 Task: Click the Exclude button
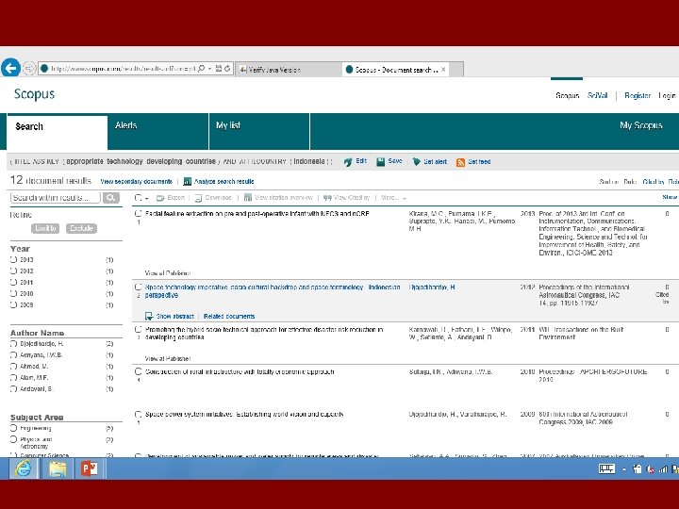click(x=81, y=228)
